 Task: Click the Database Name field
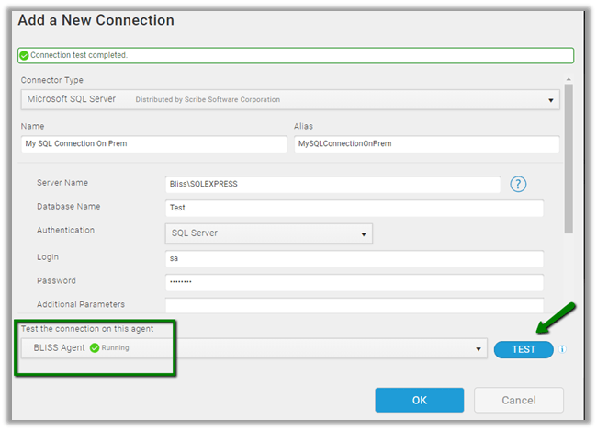tap(354, 208)
